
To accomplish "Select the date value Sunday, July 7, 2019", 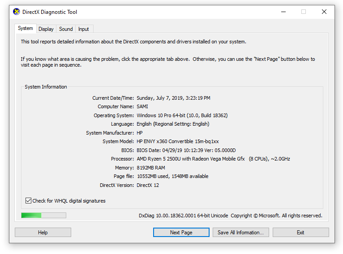I will click(173, 98).
